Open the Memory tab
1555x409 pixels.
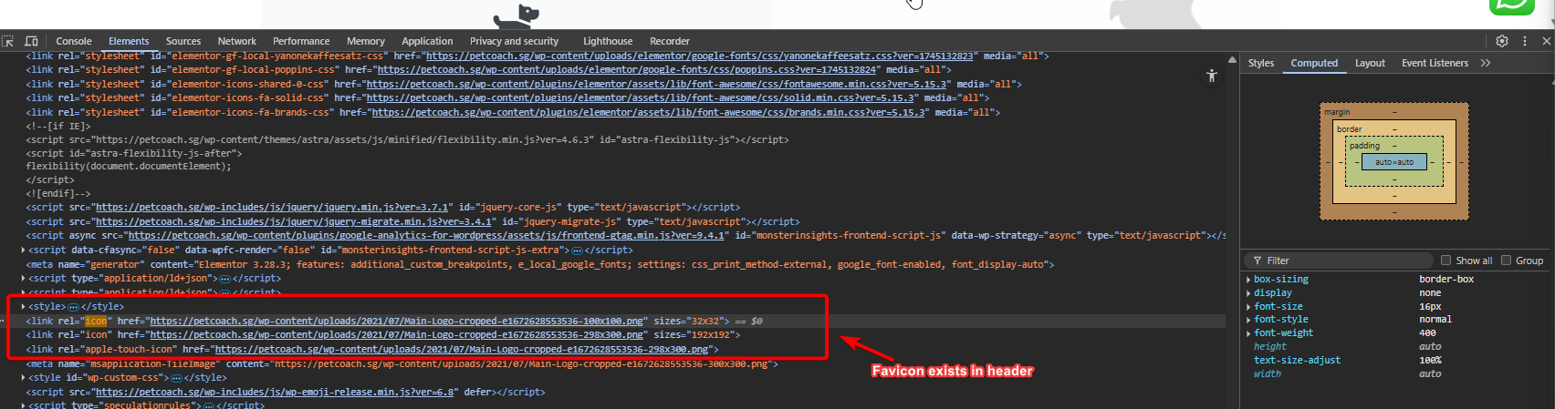366,41
